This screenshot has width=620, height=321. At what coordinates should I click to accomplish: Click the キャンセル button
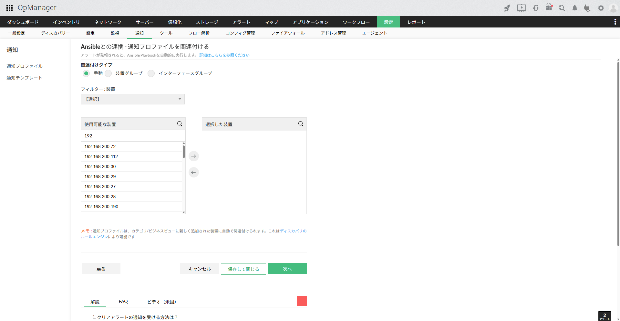tap(200, 269)
